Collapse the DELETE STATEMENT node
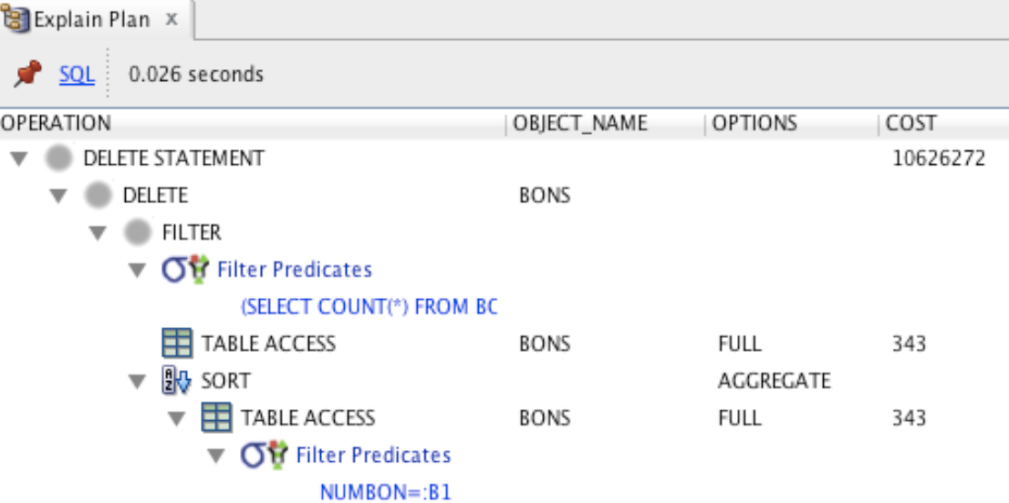Image resolution: width=1009 pixels, height=503 pixels. click(17, 159)
